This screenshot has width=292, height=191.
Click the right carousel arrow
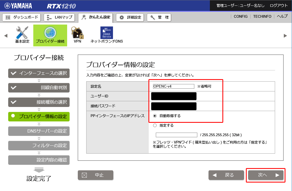[x=285, y=35]
